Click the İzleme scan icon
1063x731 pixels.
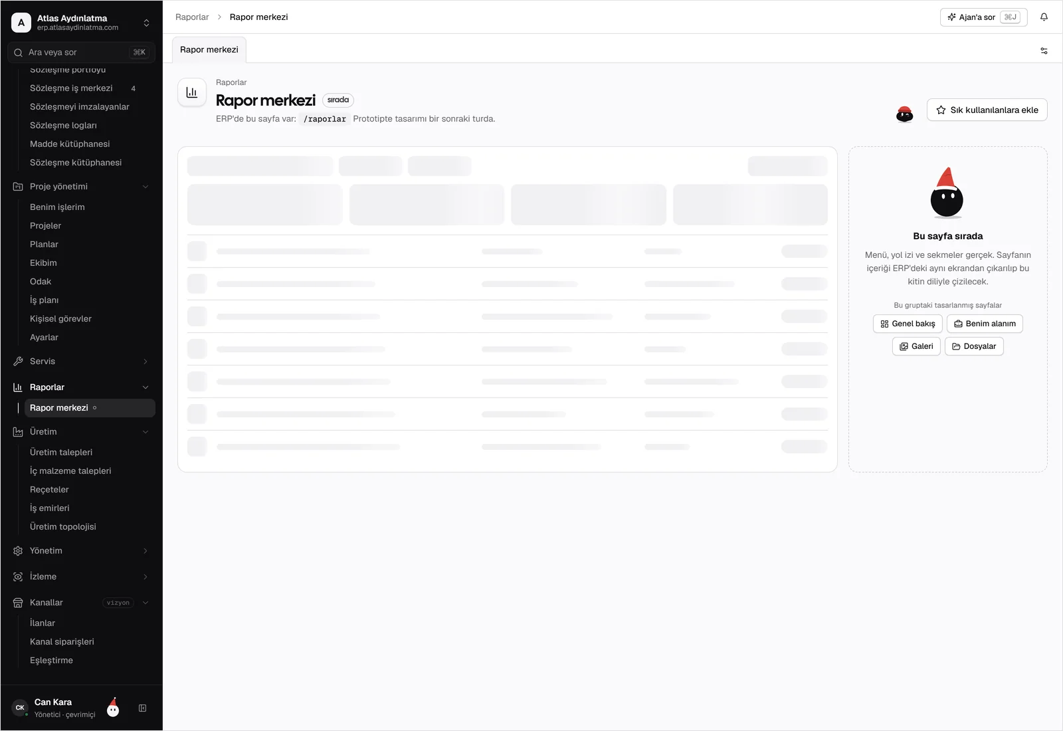[x=18, y=577]
